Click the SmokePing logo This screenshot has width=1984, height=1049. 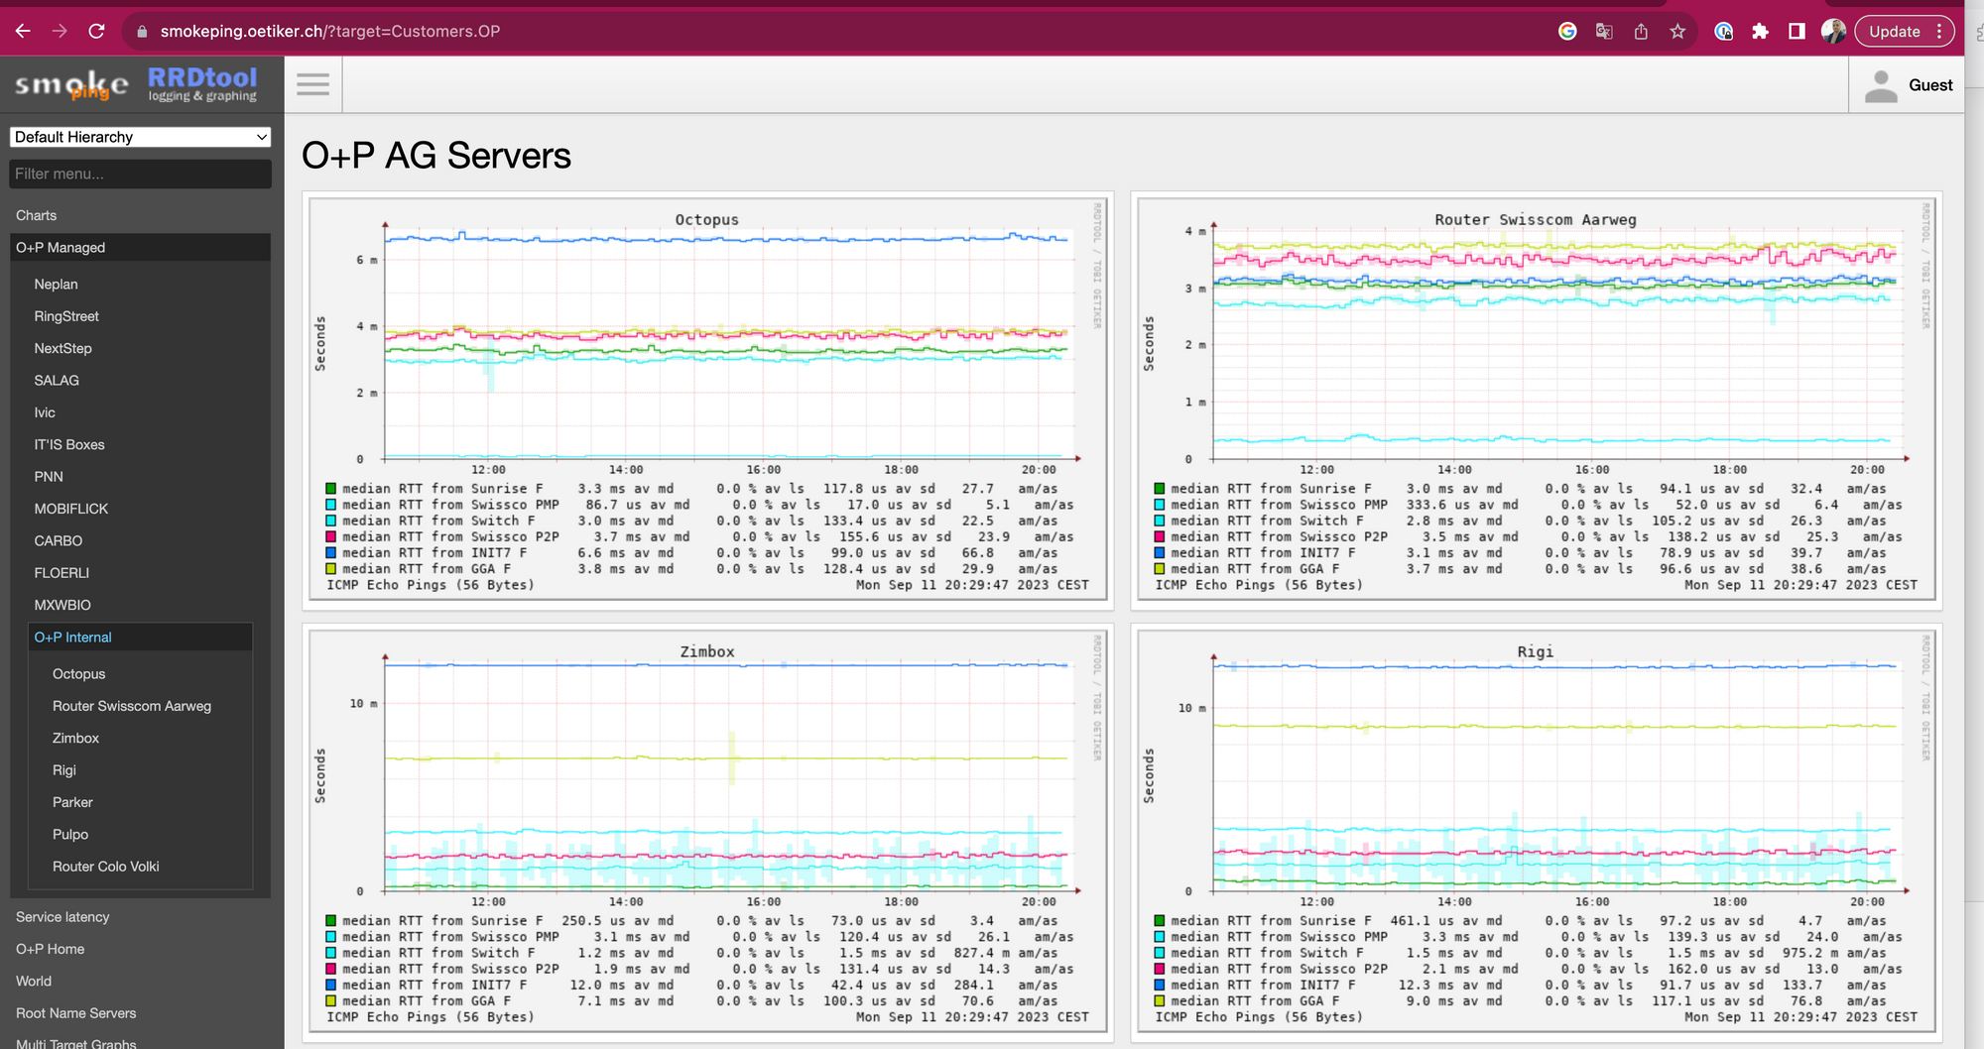(x=71, y=85)
